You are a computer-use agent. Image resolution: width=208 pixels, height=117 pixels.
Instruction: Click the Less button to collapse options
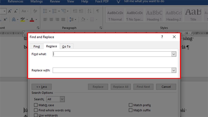point(41,87)
